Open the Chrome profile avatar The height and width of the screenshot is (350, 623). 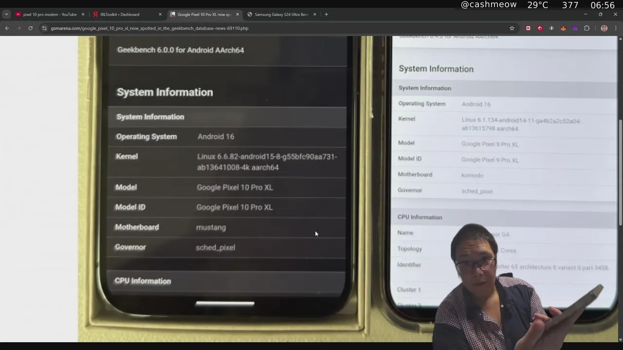tap(604, 28)
